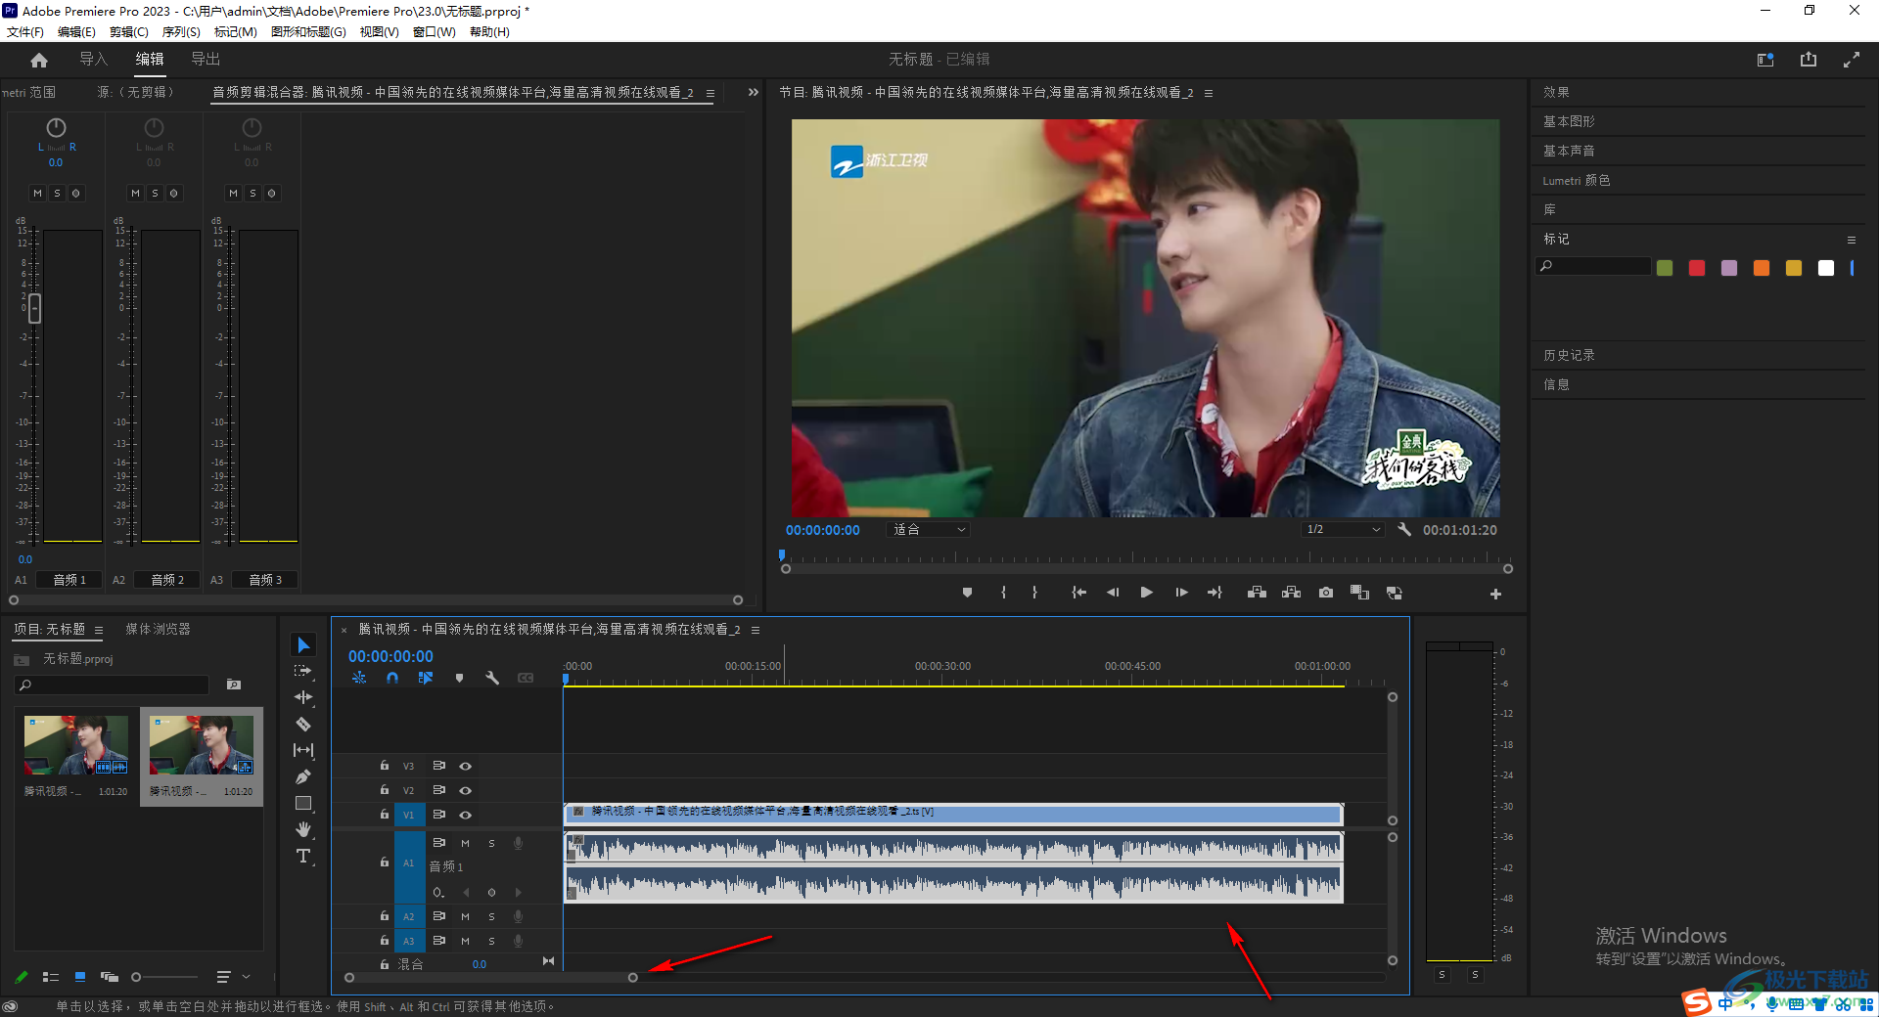The image size is (1879, 1017).
Task: Open the Lumetri 颜色 panel
Action: 1577,180
